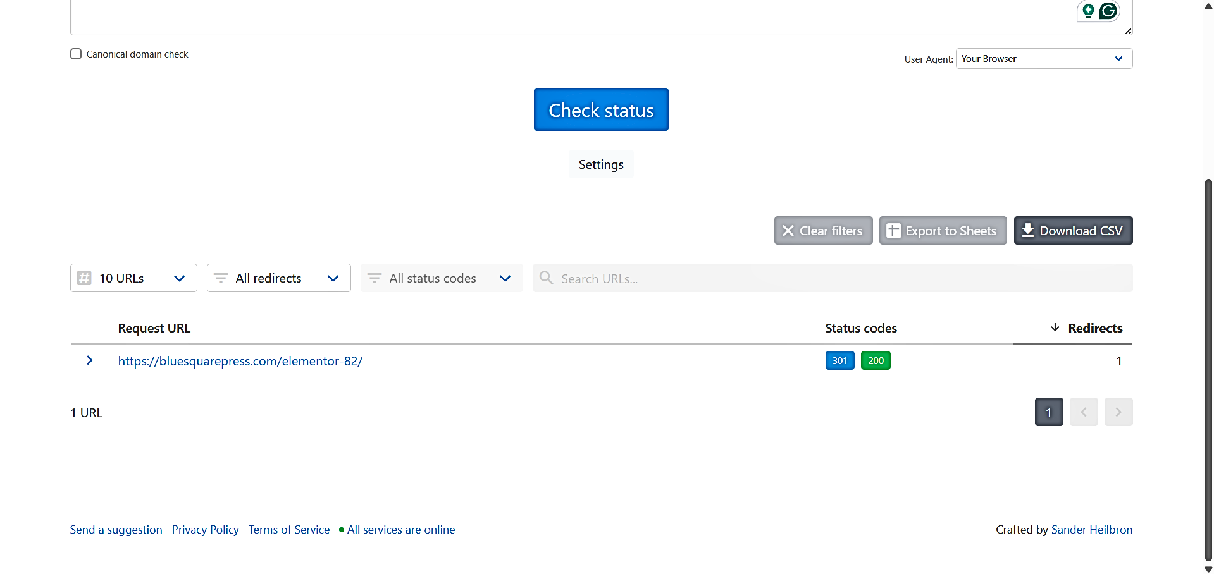This screenshot has width=1214, height=574.
Task: Open the User Agent dropdown
Action: coord(1043,59)
